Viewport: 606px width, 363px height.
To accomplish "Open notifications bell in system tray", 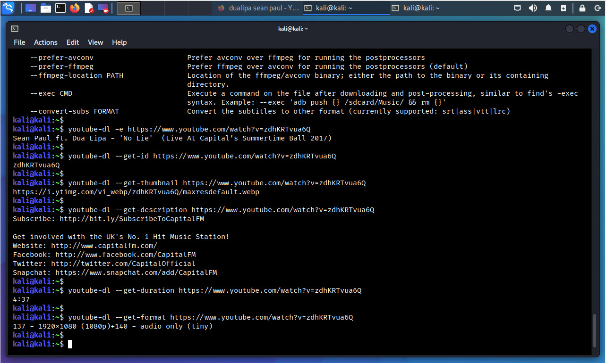I will 548,8.
